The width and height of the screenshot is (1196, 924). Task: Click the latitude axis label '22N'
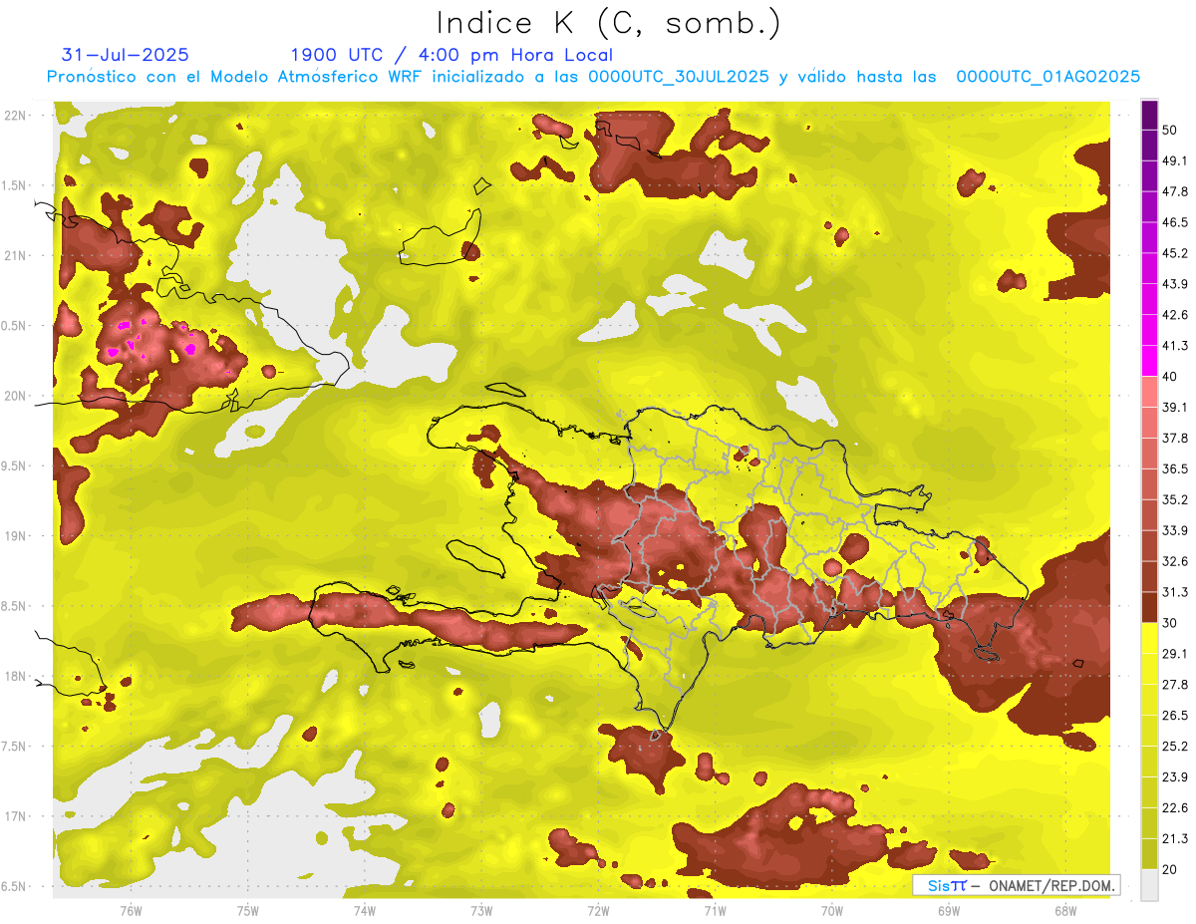point(17,116)
